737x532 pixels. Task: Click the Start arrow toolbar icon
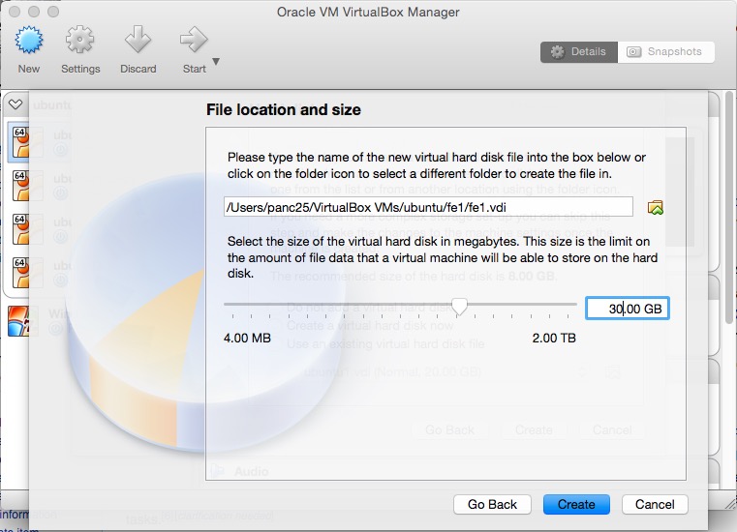click(194, 42)
